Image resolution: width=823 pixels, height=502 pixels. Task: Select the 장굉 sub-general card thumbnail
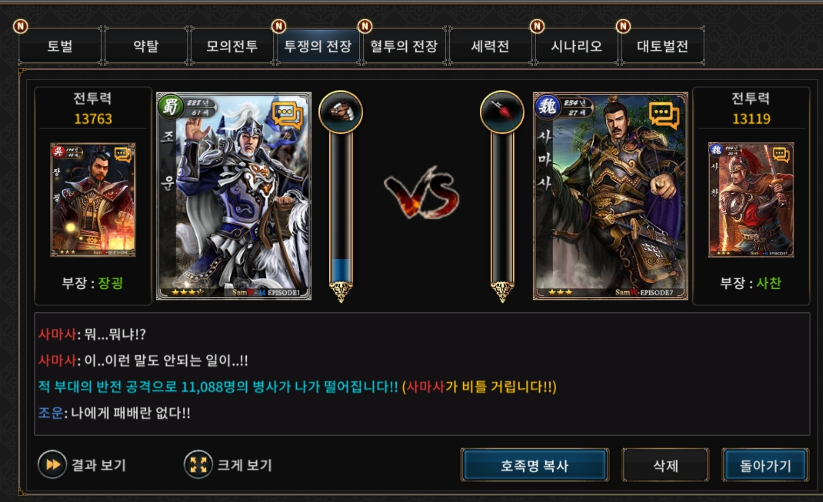click(x=93, y=200)
